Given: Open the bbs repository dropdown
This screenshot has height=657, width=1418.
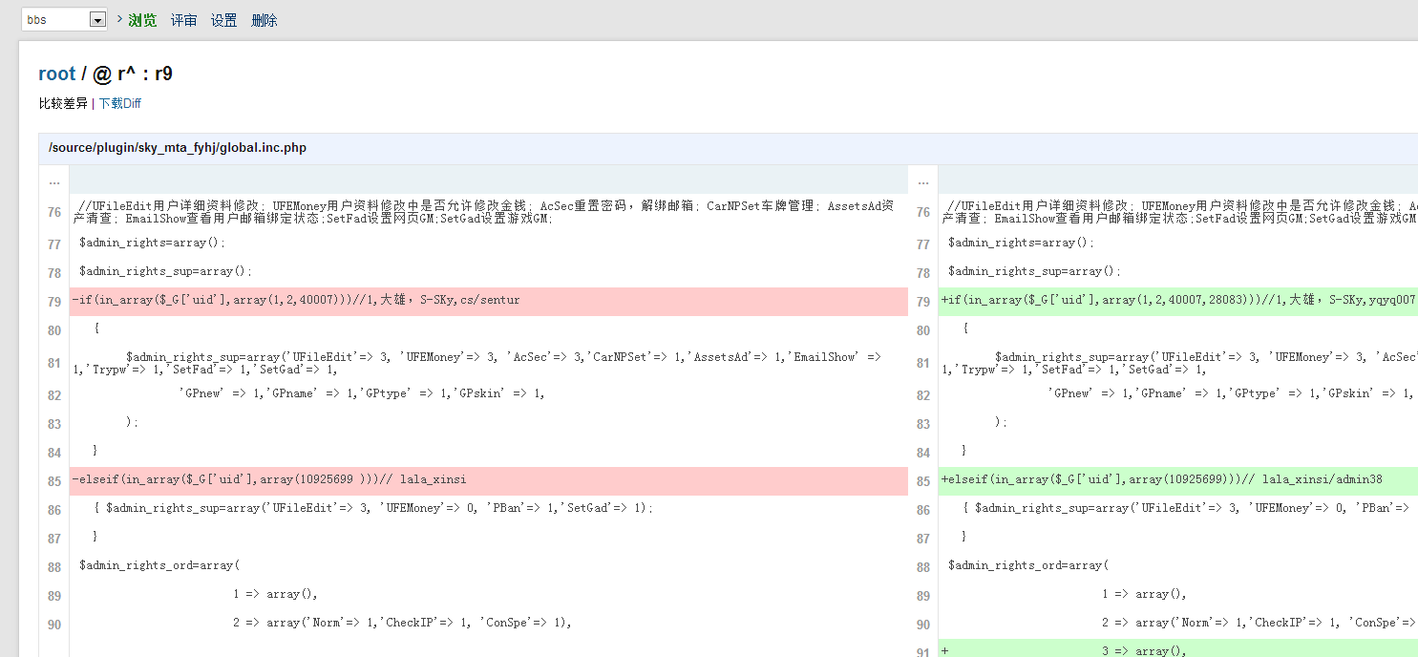Looking at the screenshot, I should 97,20.
